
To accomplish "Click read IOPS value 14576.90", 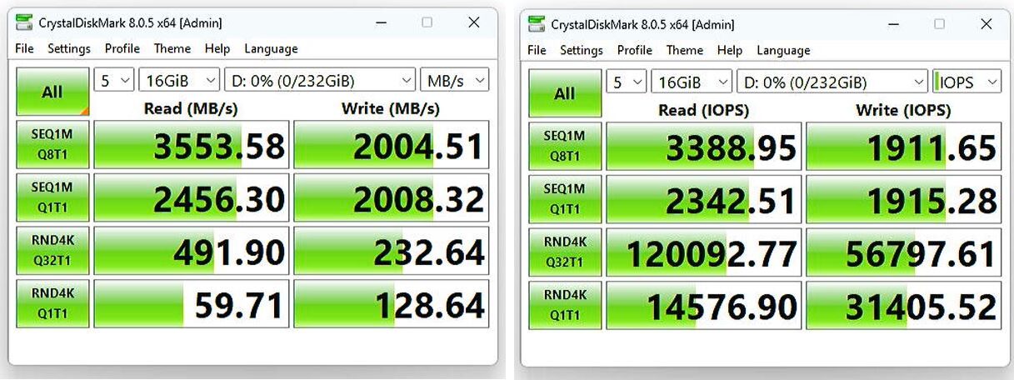I will coord(704,305).
